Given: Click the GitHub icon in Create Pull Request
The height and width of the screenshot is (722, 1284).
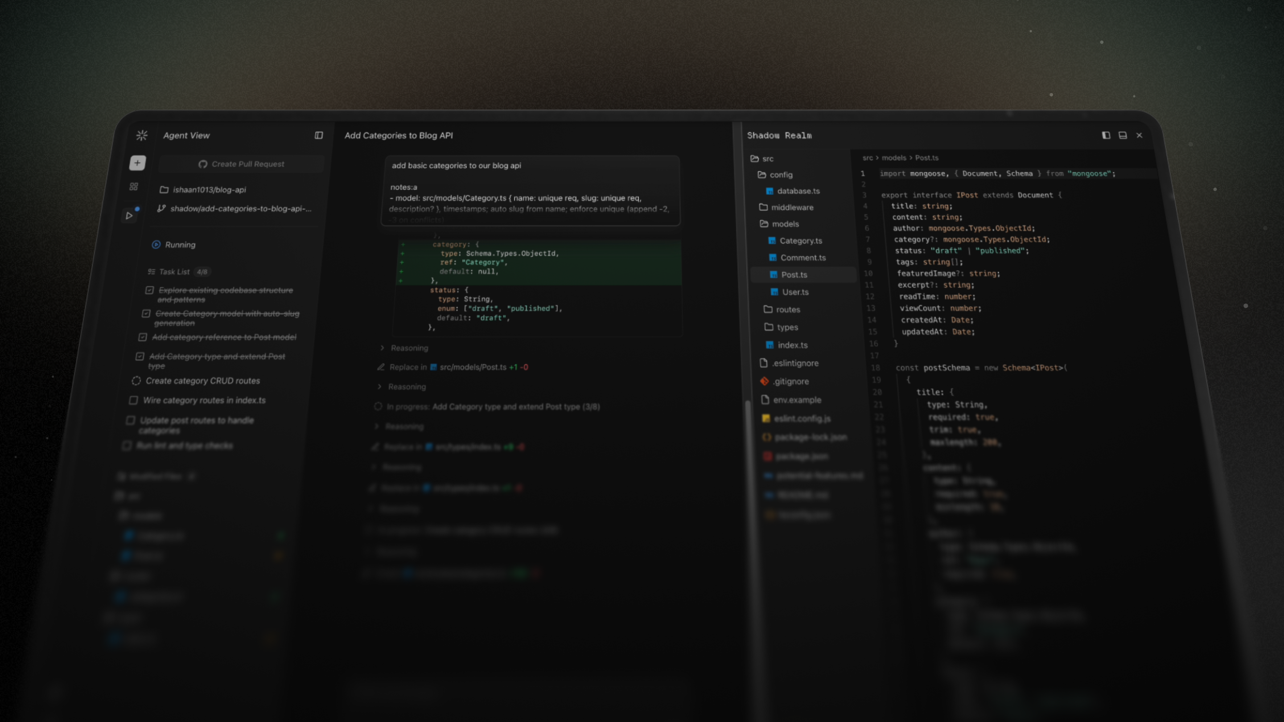Looking at the screenshot, I should pos(203,164).
